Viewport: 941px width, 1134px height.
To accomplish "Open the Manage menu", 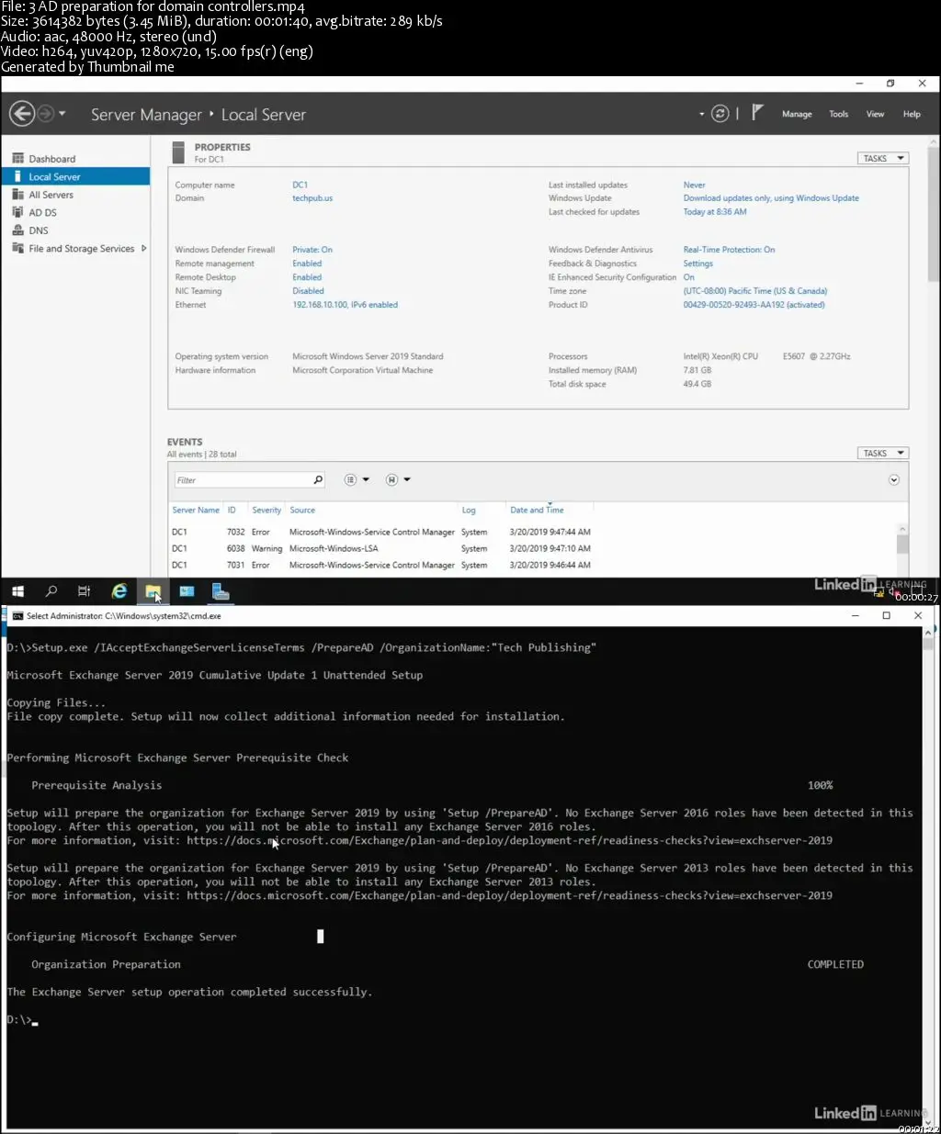I will point(797,114).
